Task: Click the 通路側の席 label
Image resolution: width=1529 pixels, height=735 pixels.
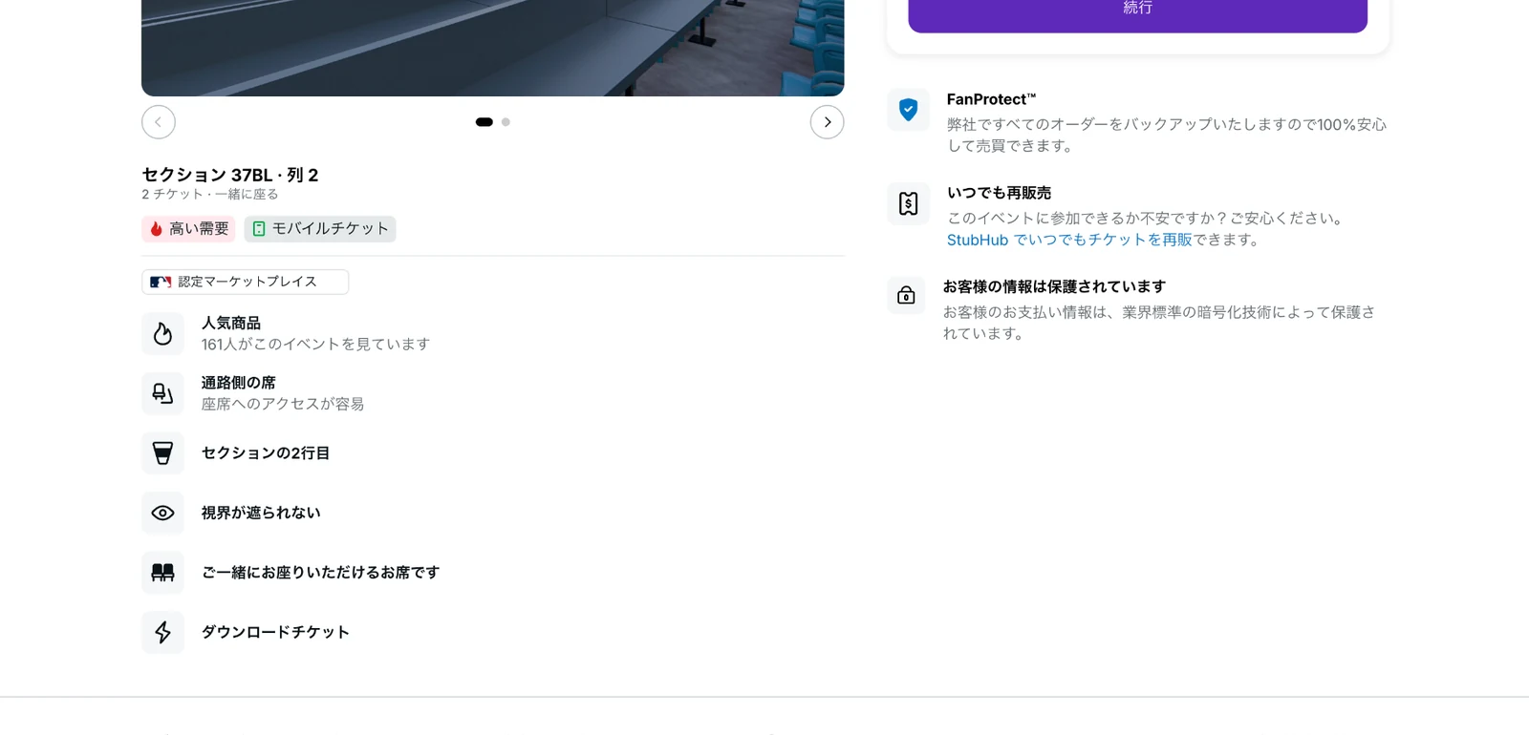Action: coord(238,383)
